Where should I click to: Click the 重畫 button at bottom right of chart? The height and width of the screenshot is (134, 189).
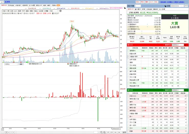(124, 132)
